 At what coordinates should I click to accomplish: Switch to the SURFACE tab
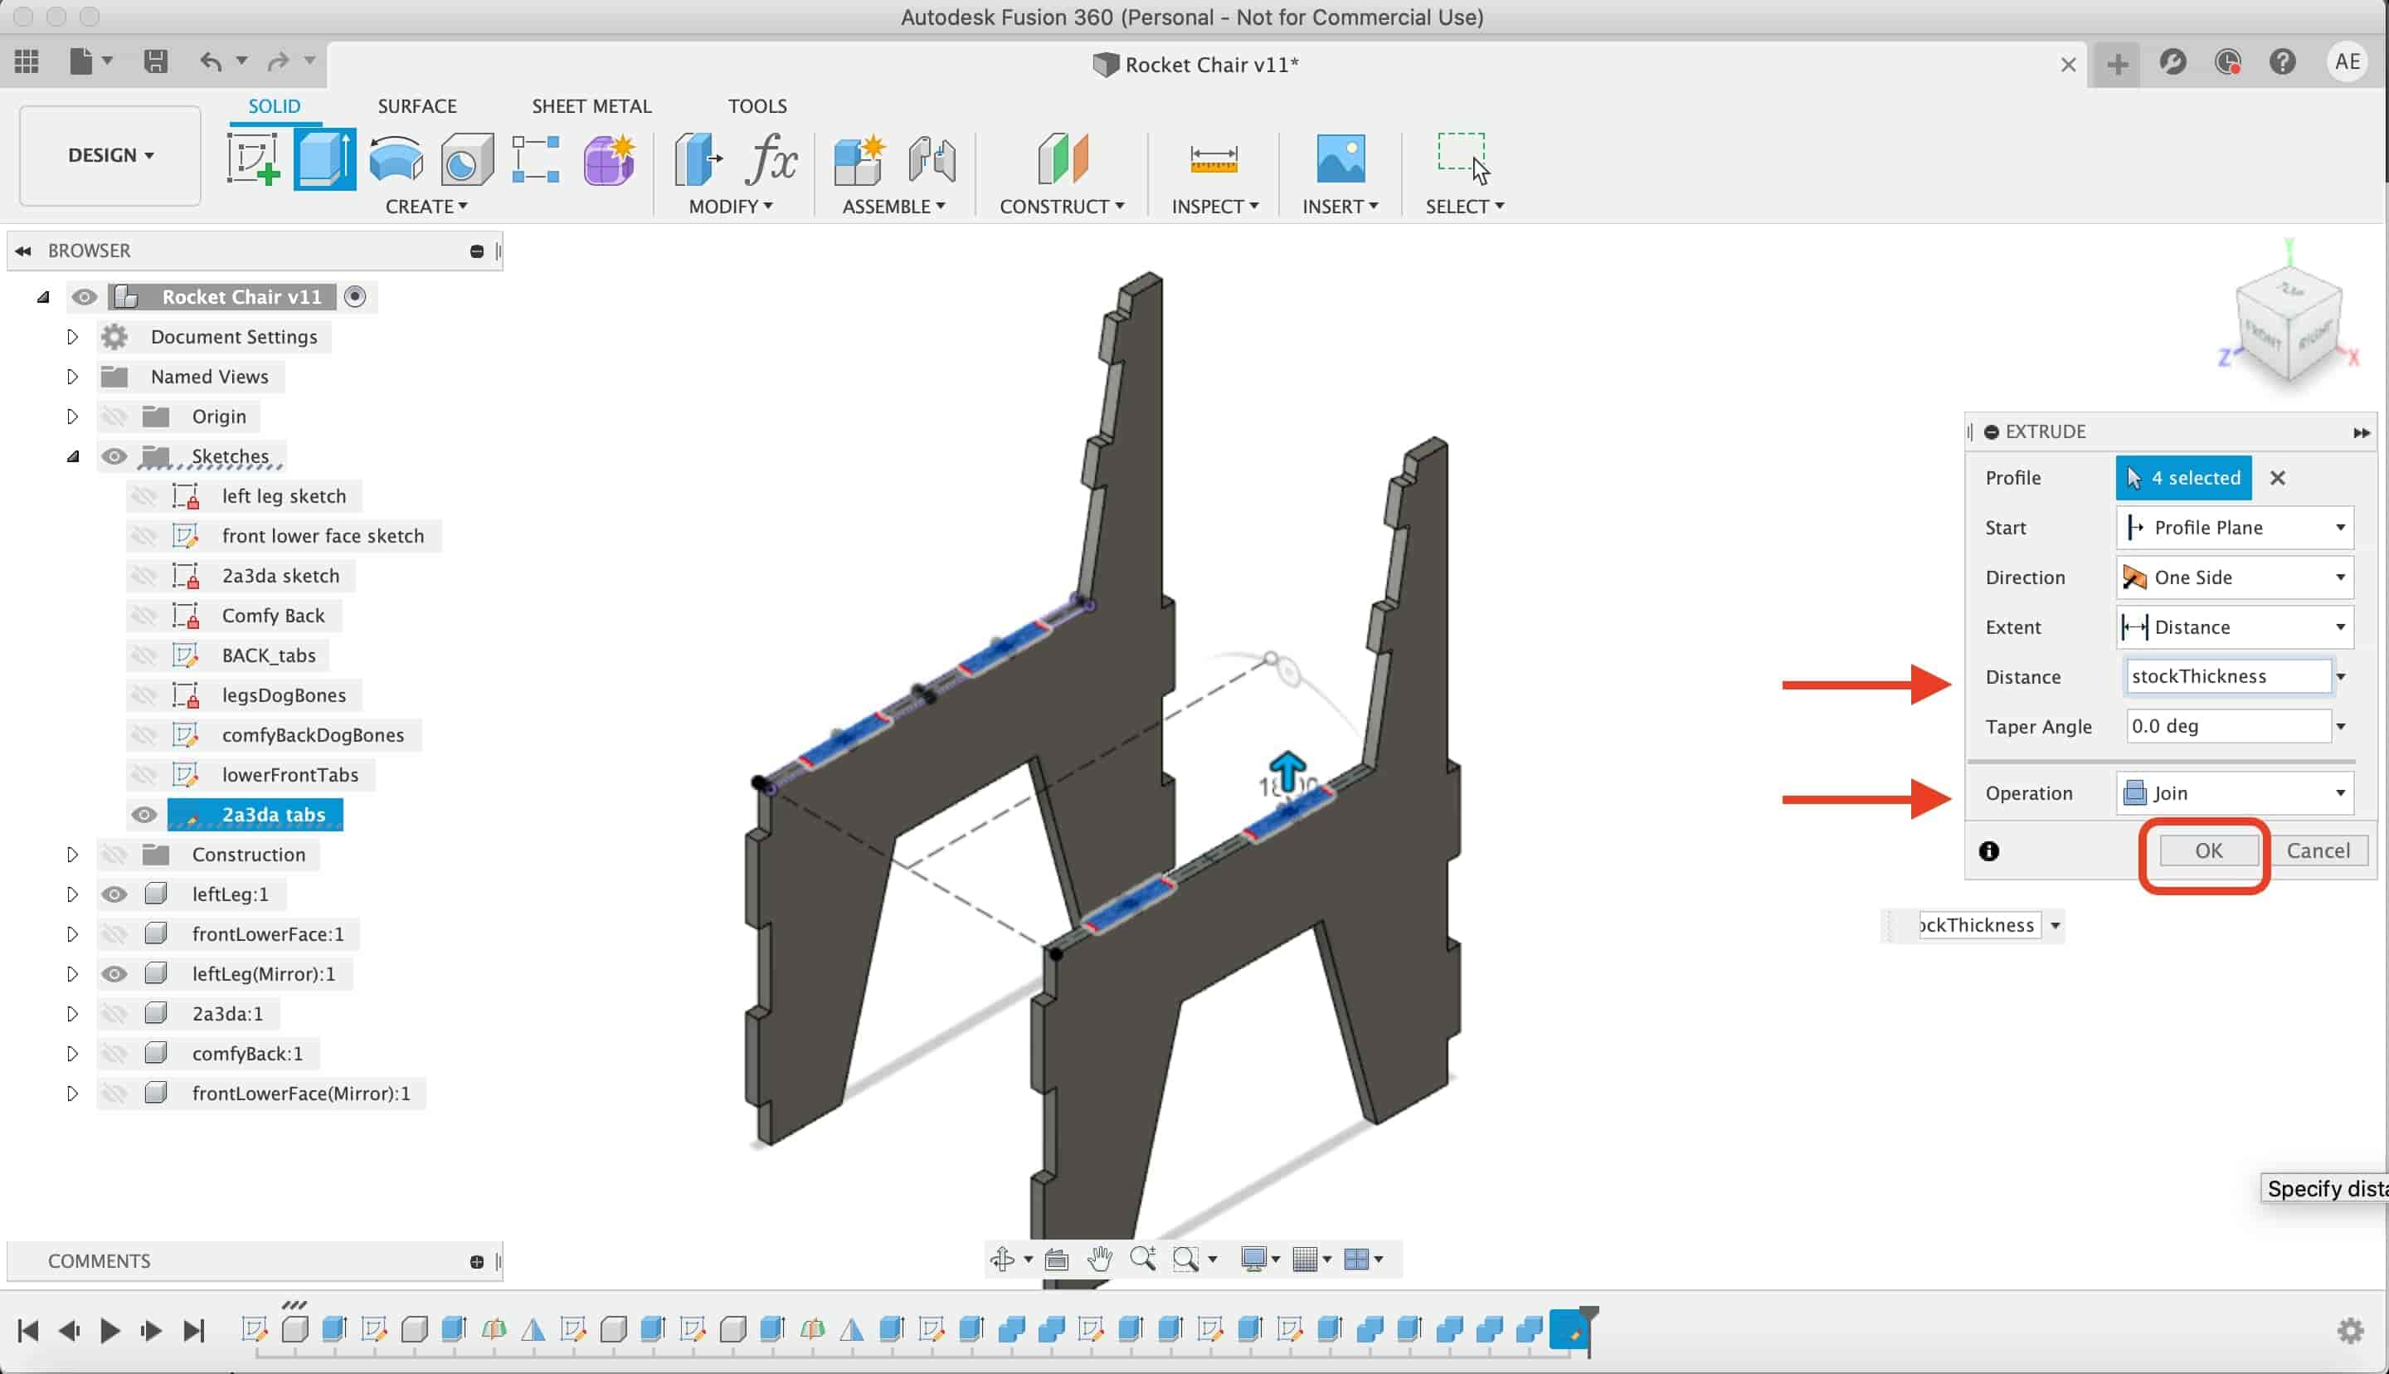click(x=417, y=105)
